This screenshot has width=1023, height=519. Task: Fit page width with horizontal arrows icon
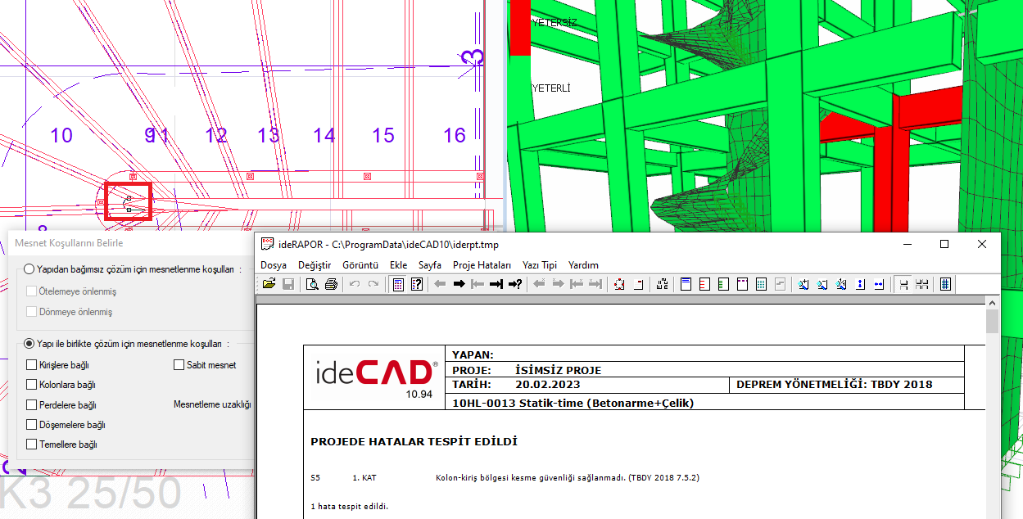point(878,284)
